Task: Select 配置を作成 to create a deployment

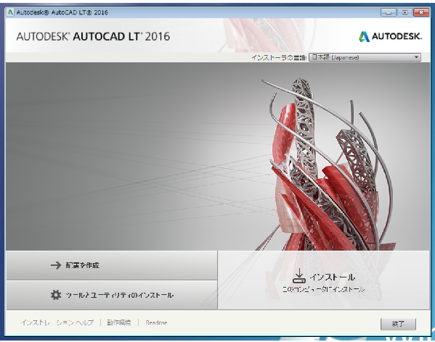Action: 112,265
